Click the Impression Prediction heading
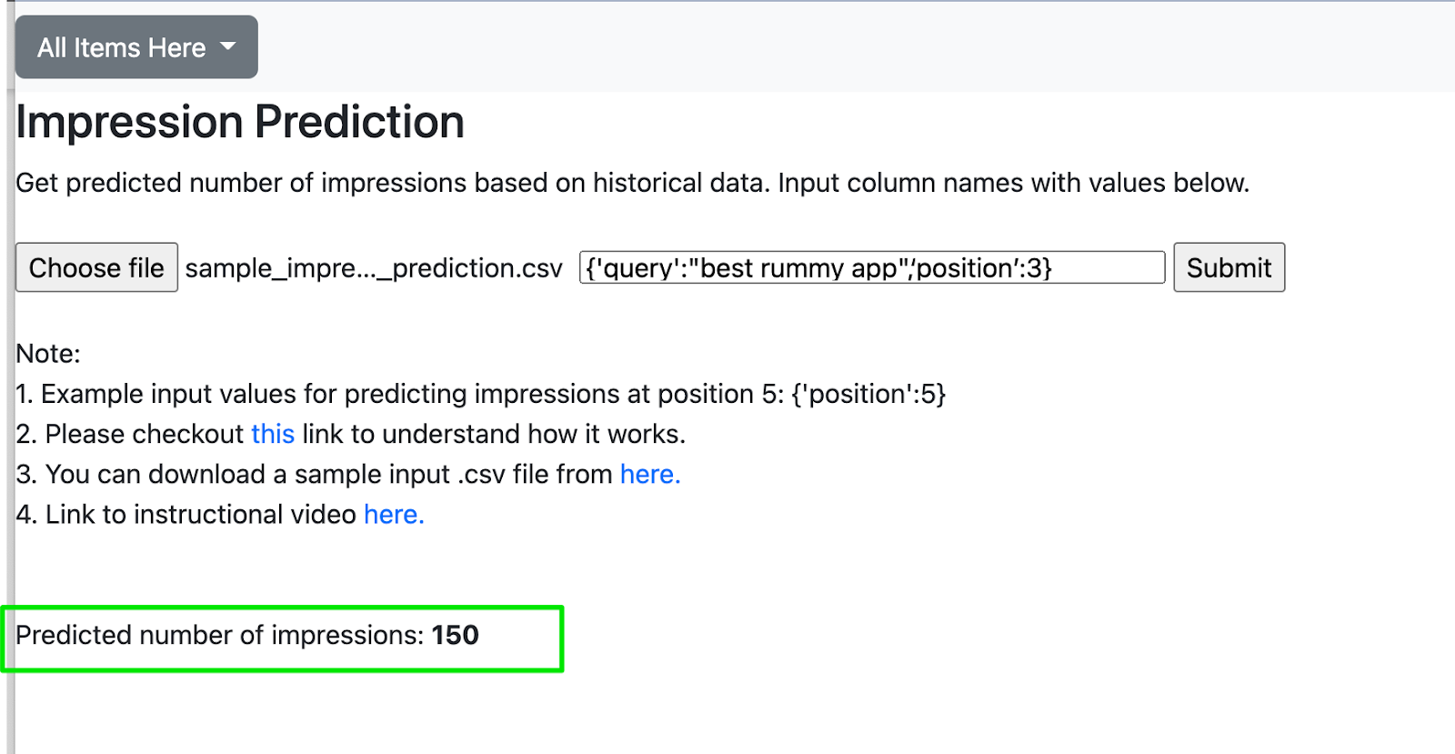 click(x=240, y=122)
